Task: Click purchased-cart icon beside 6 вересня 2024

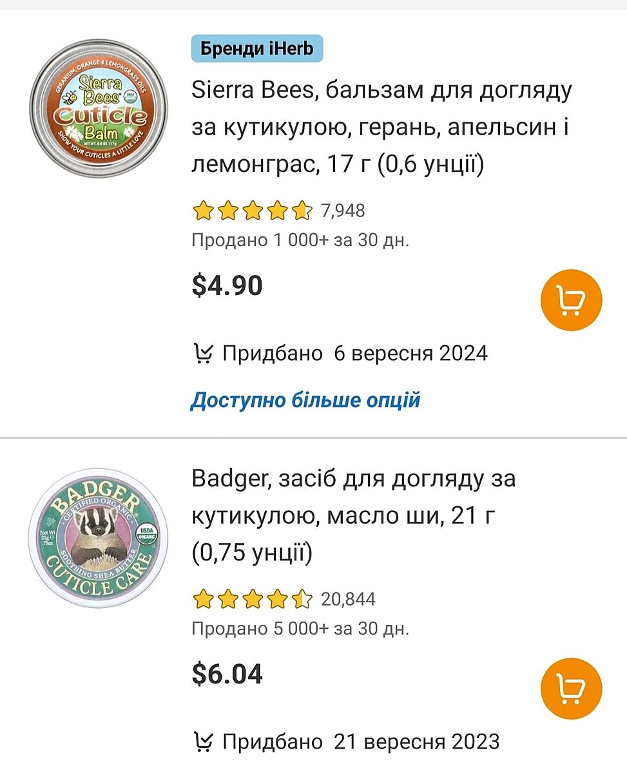Action: [x=204, y=353]
